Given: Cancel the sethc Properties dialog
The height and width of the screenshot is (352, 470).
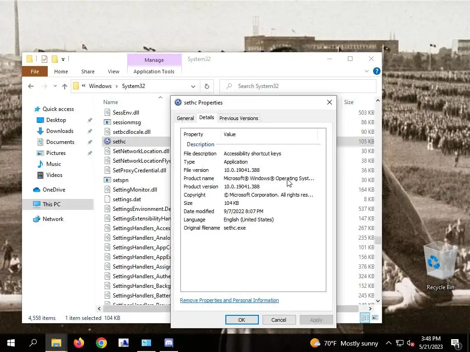Looking at the screenshot, I should click(x=279, y=319).
